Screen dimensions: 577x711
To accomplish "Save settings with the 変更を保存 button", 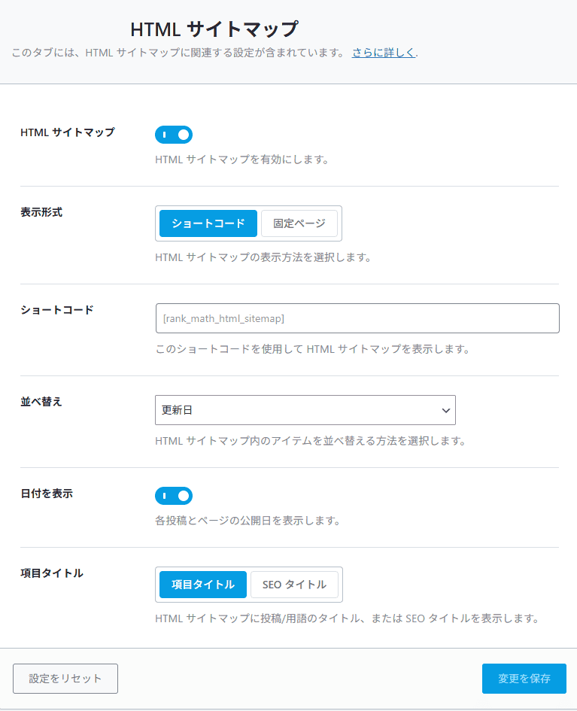I will (x=524, y=679).
